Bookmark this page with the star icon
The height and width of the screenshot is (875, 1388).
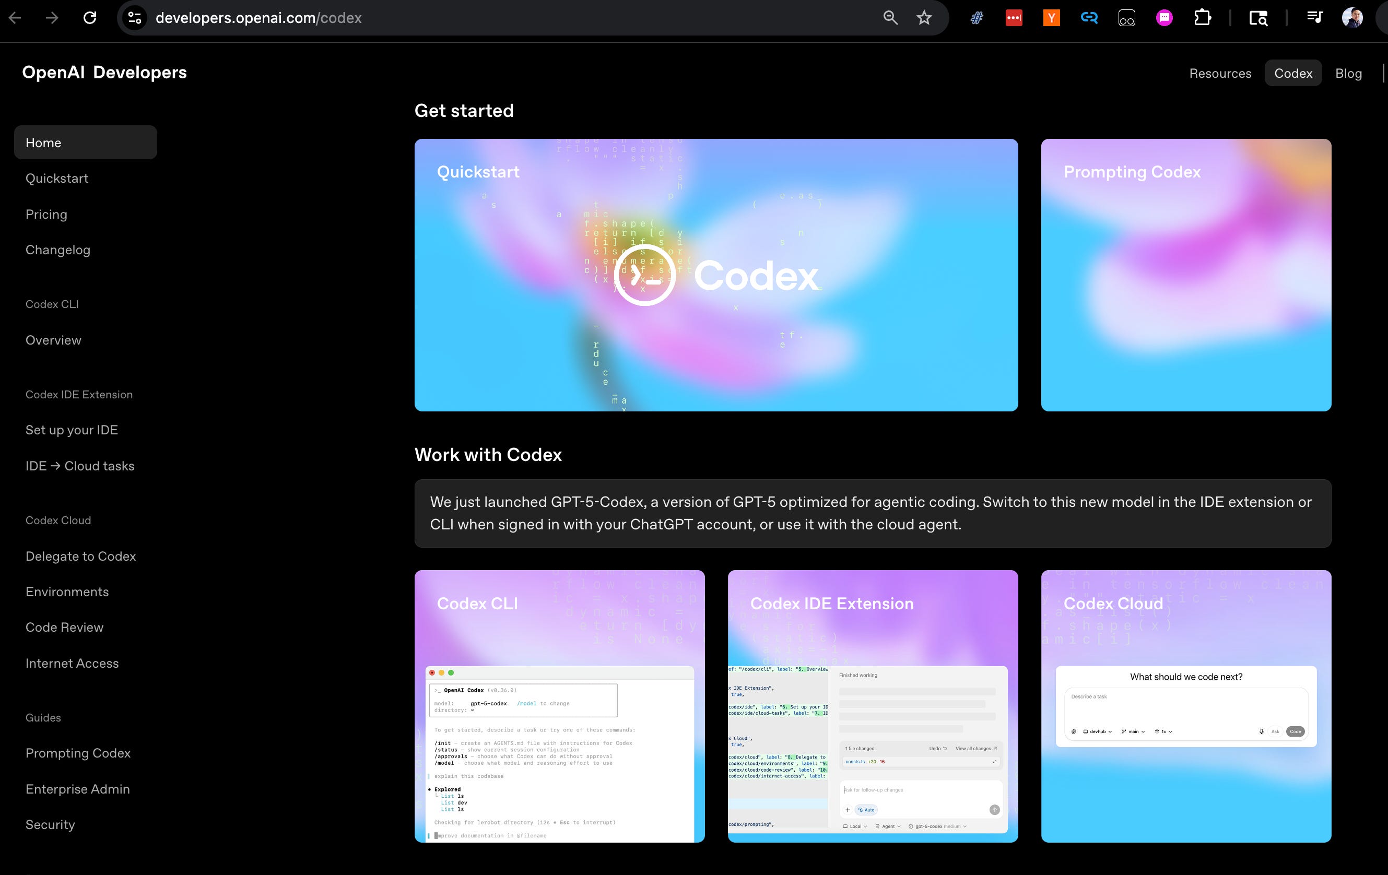[924, 18]
